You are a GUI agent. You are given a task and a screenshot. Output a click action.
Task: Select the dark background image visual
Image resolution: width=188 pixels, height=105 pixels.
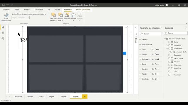[75, 60]
